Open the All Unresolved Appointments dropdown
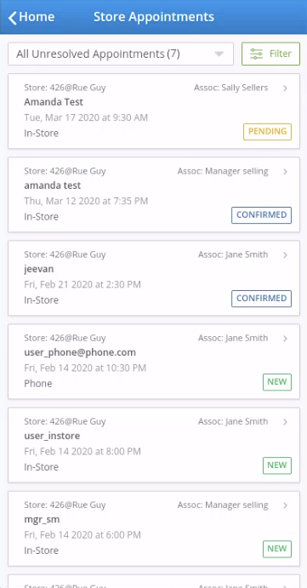Viewport: 307px width, 588px height. pos(121,54)
